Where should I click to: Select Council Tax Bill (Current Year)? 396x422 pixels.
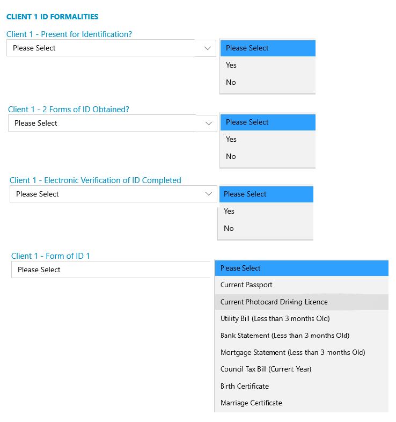point(302,369)
